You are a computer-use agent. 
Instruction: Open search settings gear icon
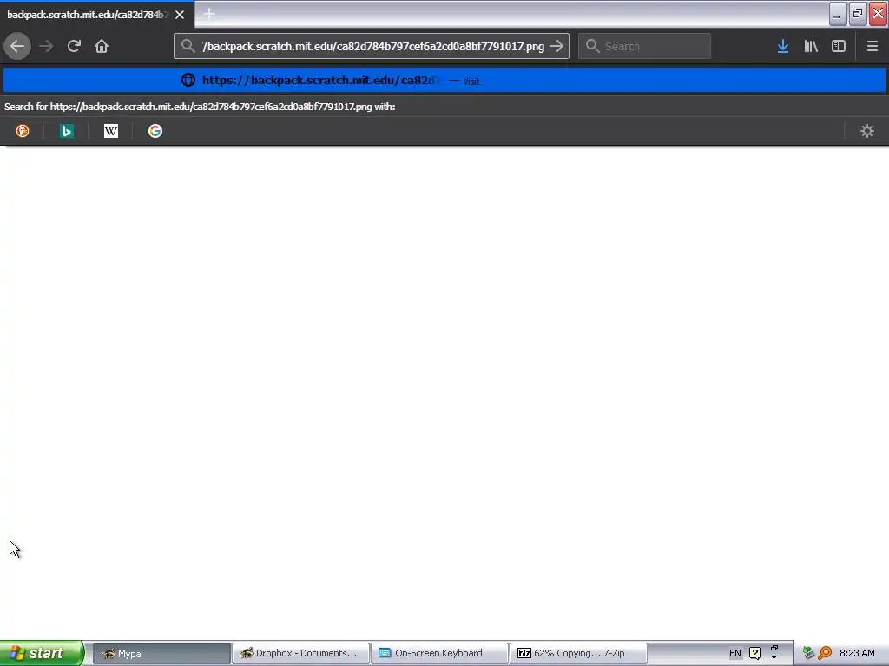click(x=867, y=131)
